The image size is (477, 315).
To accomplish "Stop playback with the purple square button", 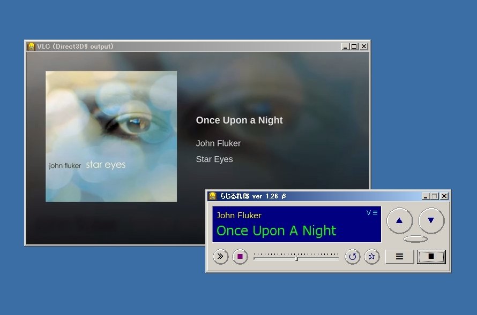I will click(x=240, y=257).
